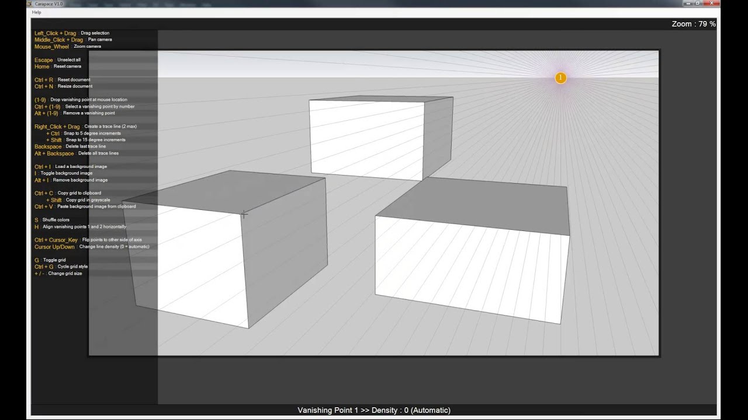Screen dimensions: 748x420
Task: Click the 'Reset camera' help line
Action: (67, 66)
